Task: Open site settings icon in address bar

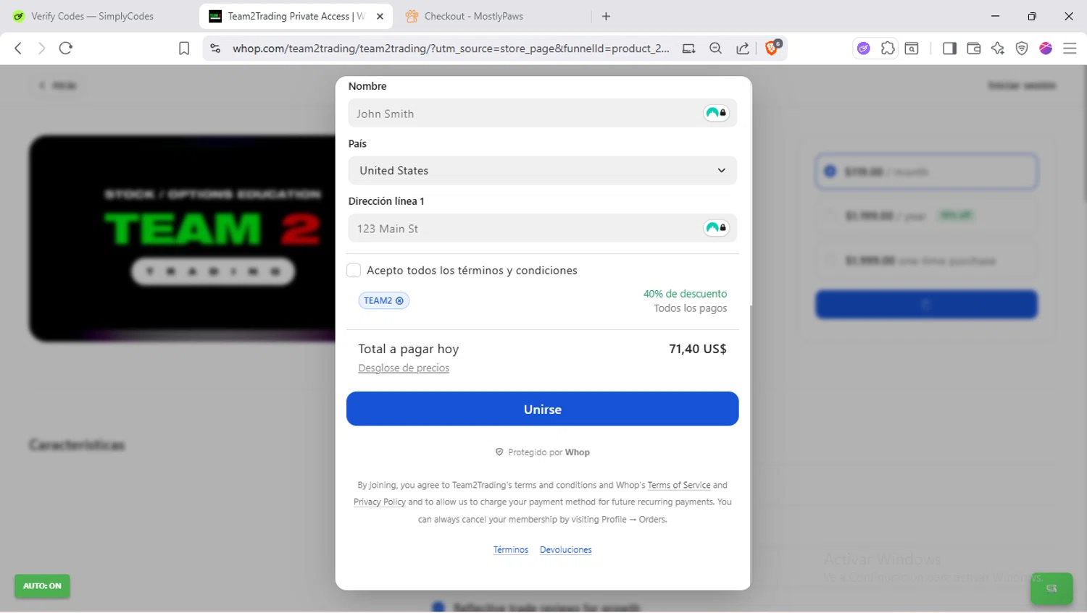Action: pos(215,48)
